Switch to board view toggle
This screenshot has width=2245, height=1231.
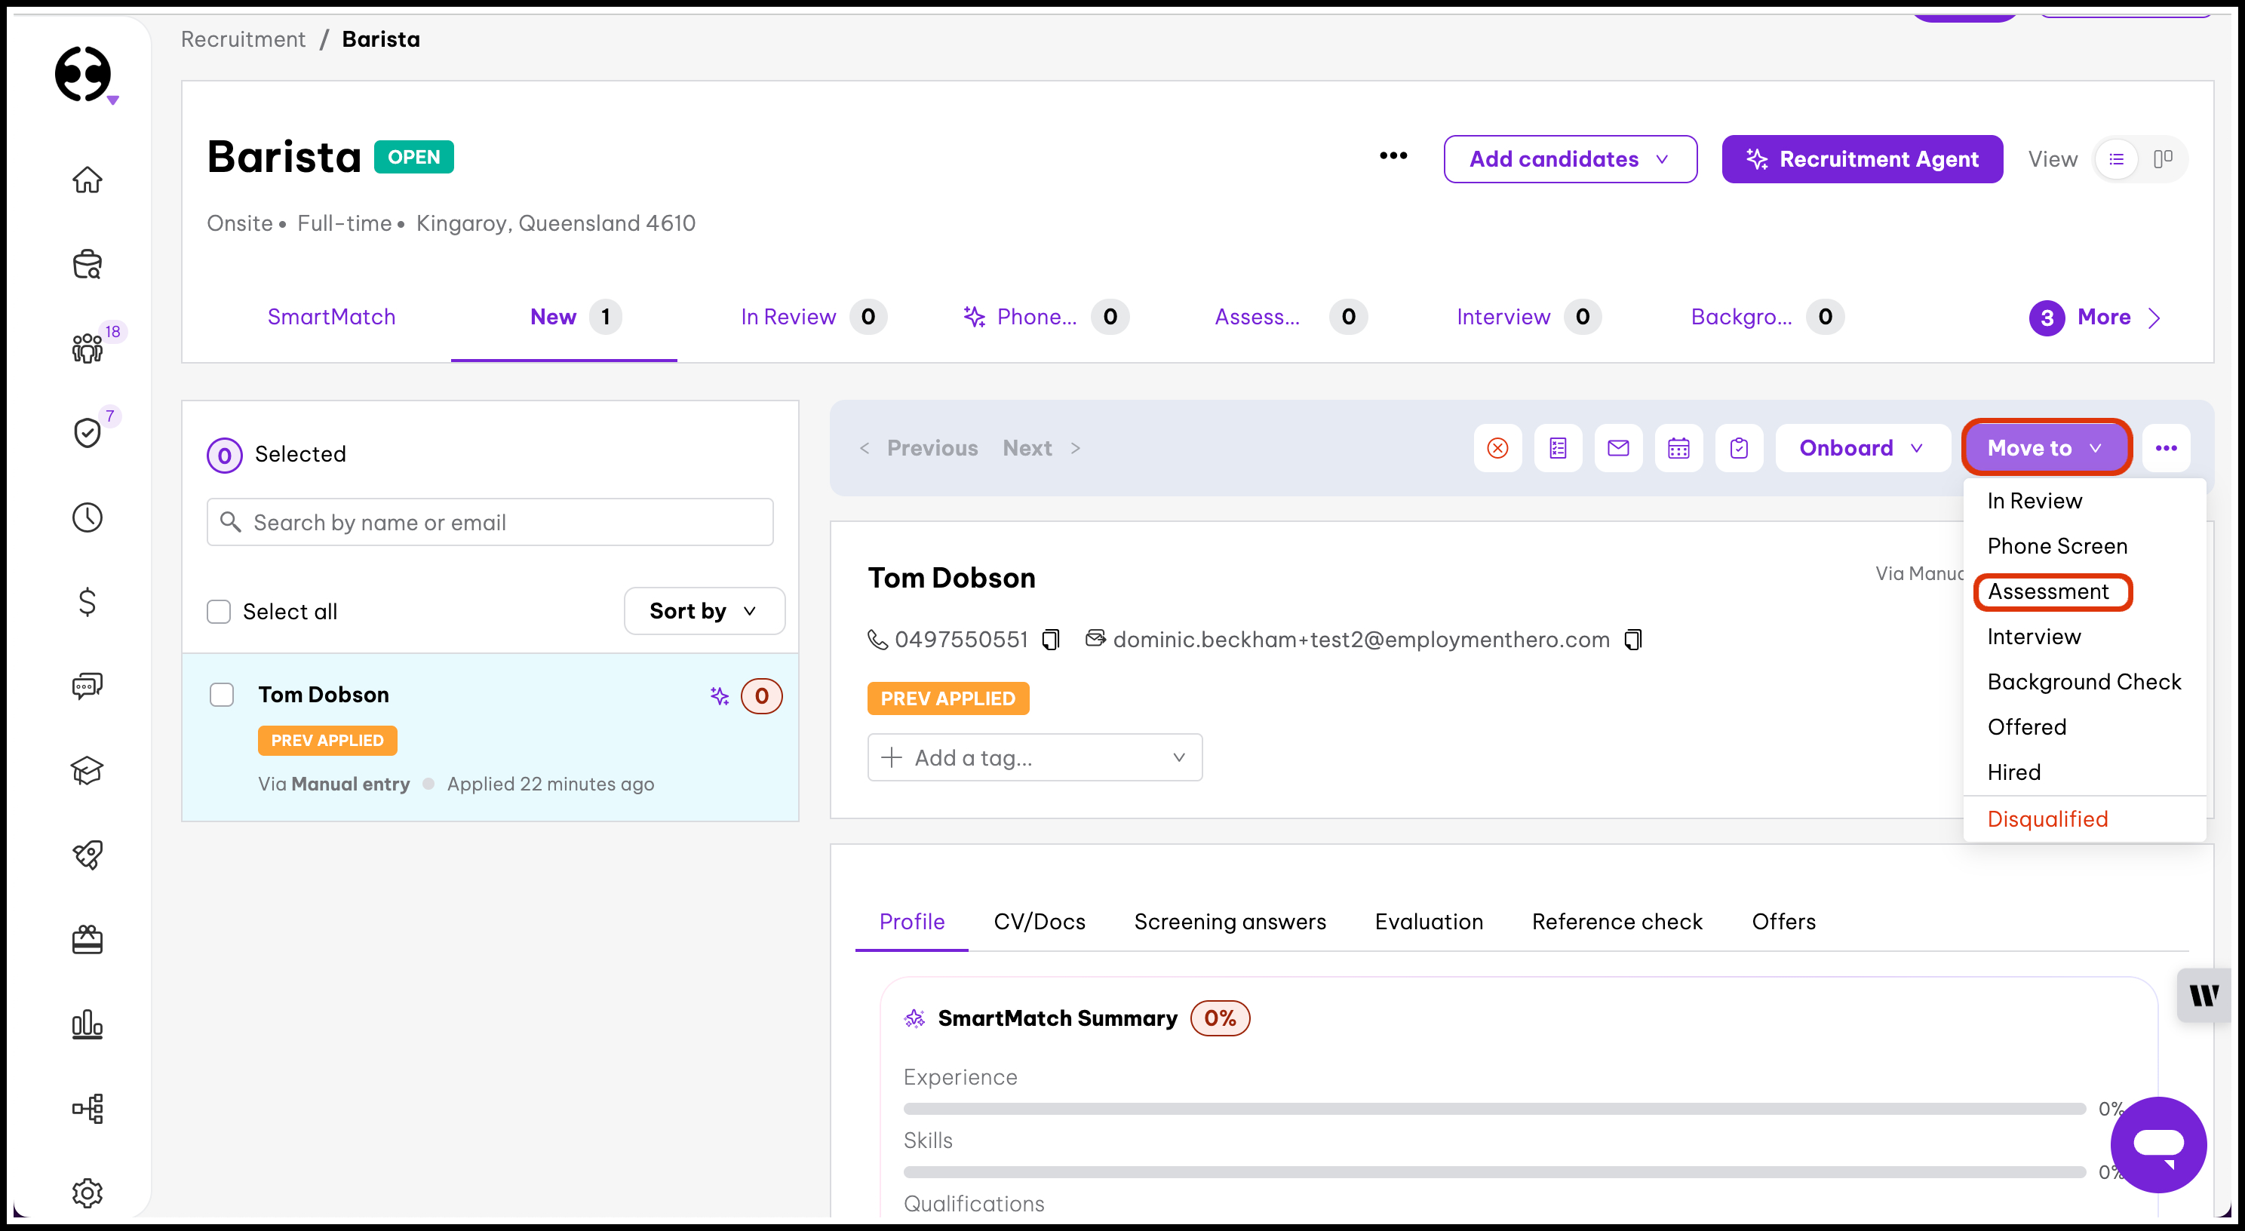pyautogui.click(x=2161, y=158)
